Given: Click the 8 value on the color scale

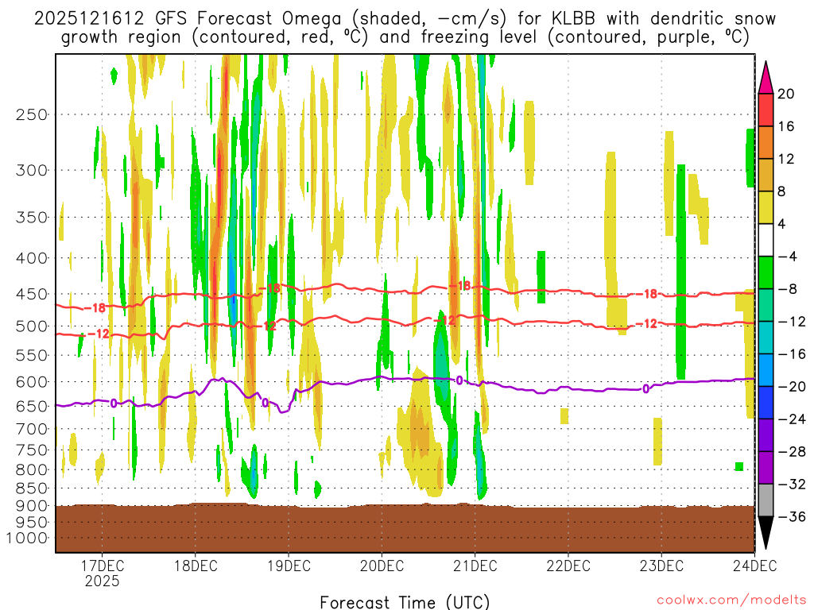Looking at the screenshot, I should (x=782, y=191).
